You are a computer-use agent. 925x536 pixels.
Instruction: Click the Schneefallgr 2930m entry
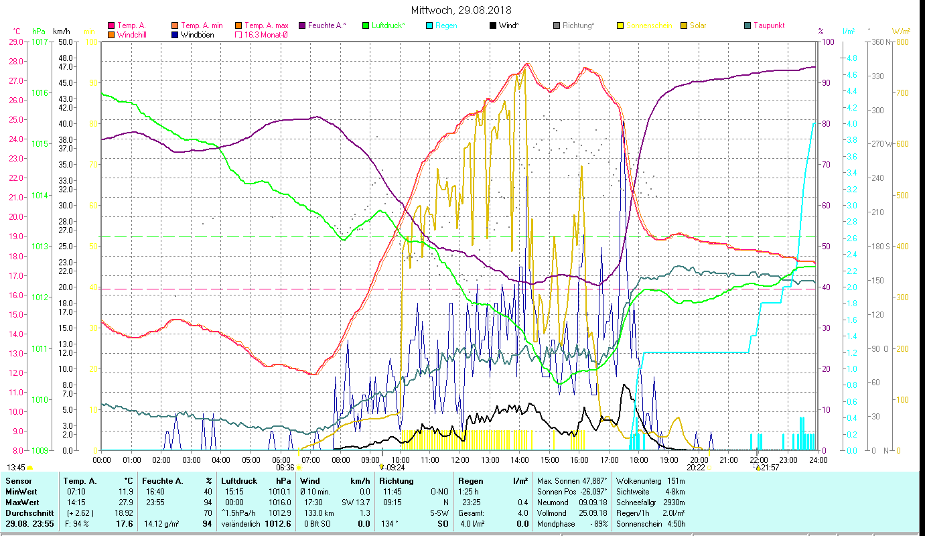click(x=650, y=502)
